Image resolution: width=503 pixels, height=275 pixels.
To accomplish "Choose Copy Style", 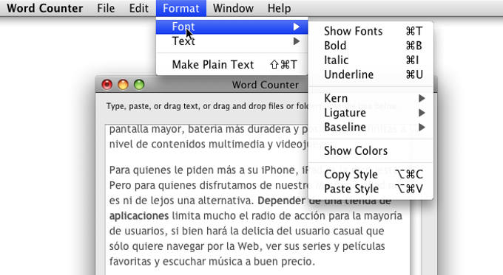I will pyautogui.click(x=371, y=174).
